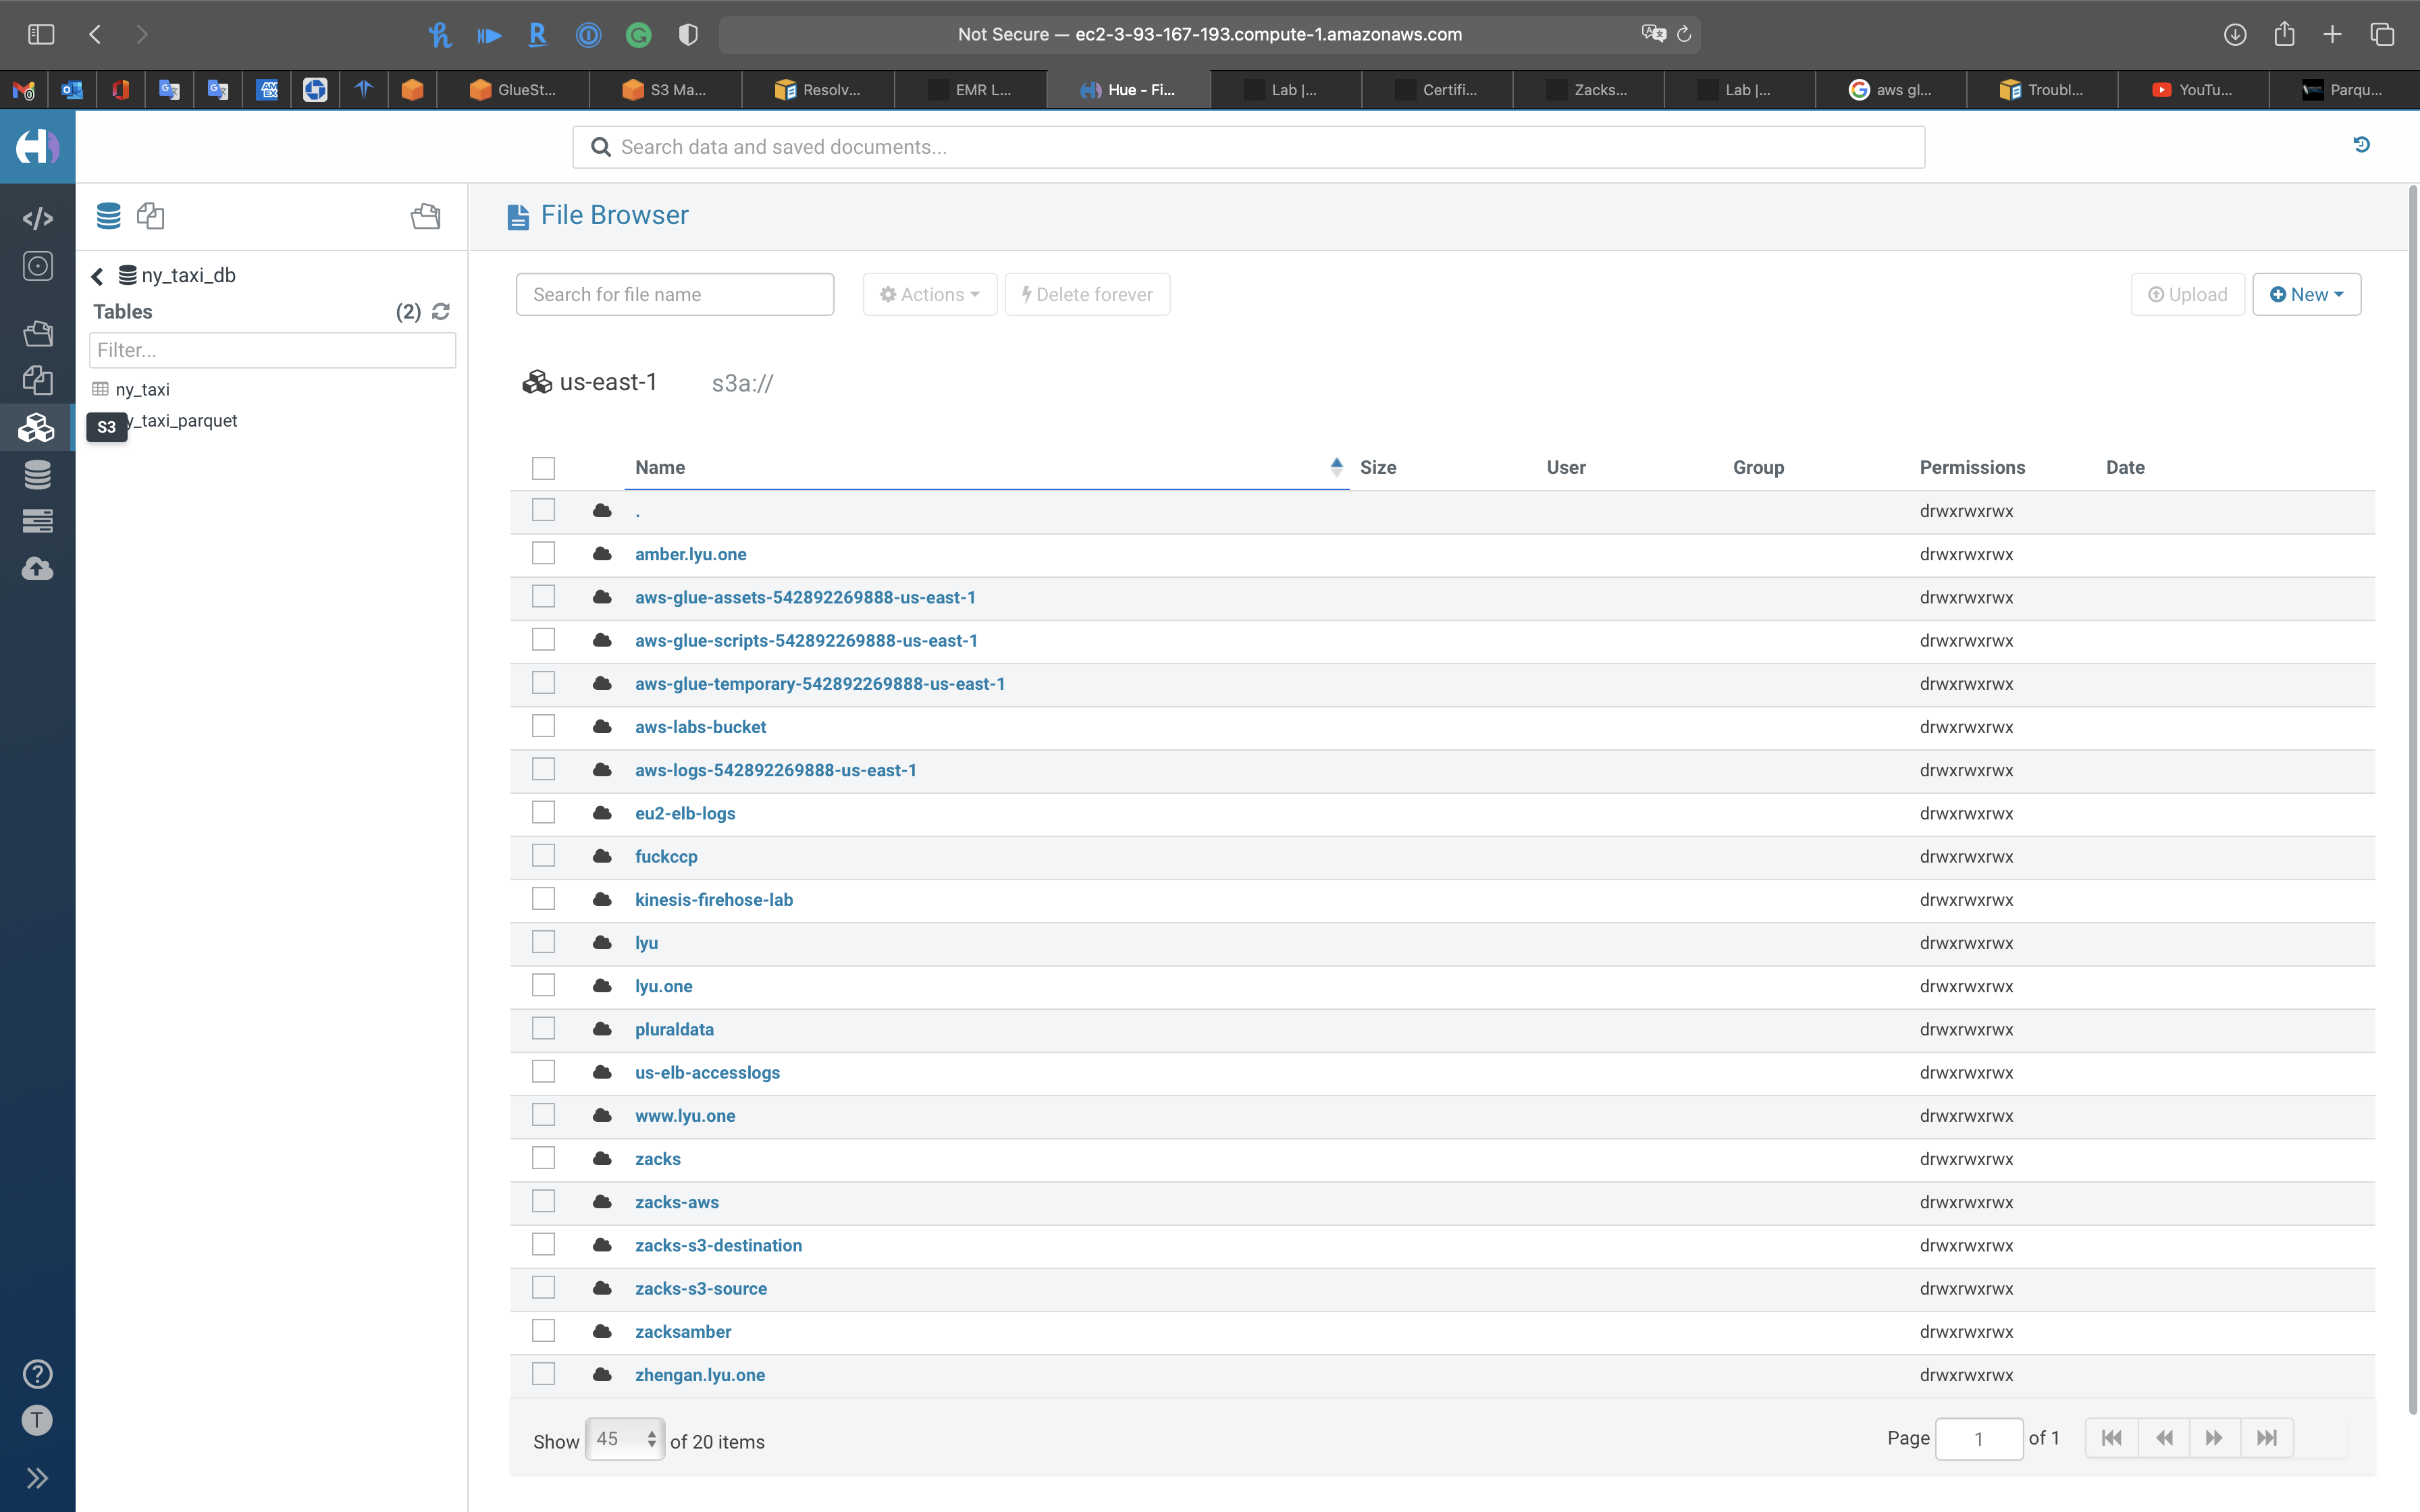Screen dimensions: 2420x1512
Task: Refresh the Tables list in ny_taxi_db
Action: (441, 312)
